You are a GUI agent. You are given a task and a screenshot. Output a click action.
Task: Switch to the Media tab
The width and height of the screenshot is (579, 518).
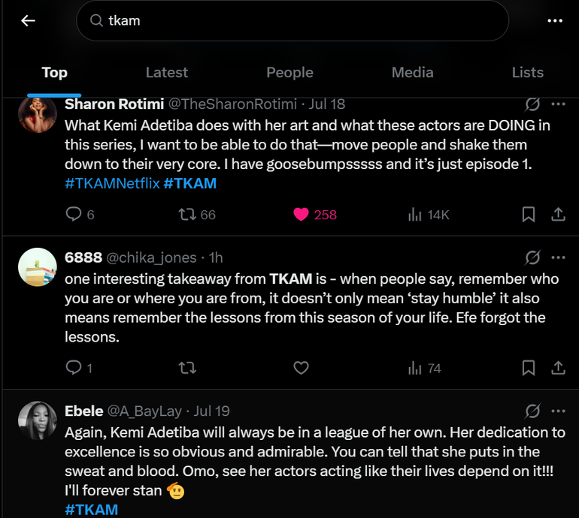[x=412, y=73]
